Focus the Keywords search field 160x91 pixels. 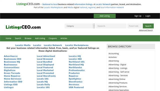coord(111,26)
